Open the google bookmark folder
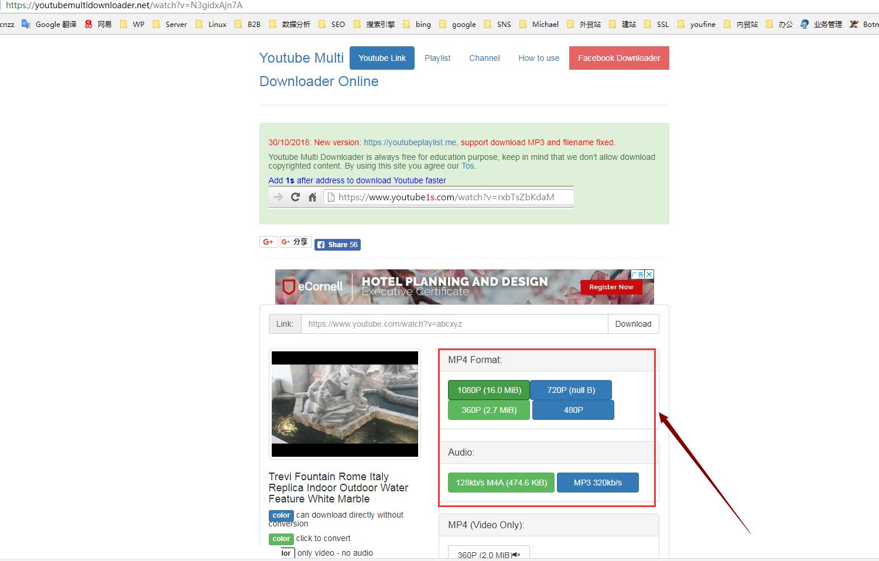 point(457,24)
